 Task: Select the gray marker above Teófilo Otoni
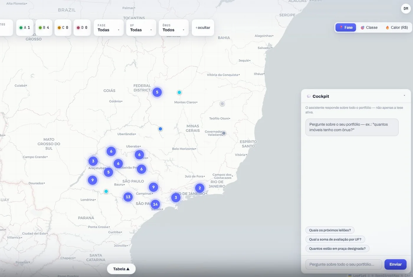[x=222, y=104]
